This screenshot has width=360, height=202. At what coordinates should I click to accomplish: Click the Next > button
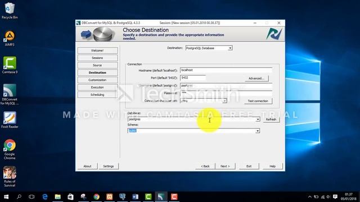coord(225,166)
